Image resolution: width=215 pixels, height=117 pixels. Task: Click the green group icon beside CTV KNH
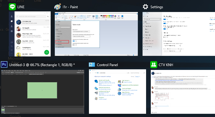click(154, 65)
